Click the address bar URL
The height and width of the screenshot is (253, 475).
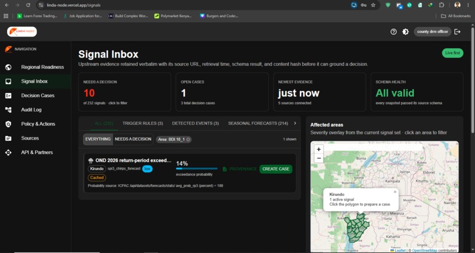click(x=74, y=5)
